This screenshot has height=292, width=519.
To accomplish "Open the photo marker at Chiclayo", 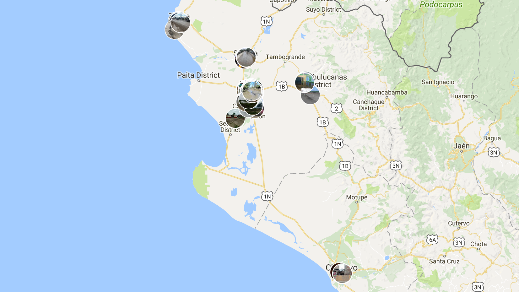I will coord(342,273).
